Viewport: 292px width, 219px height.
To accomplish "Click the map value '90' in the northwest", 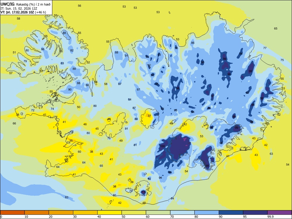I will coord(70,89).
